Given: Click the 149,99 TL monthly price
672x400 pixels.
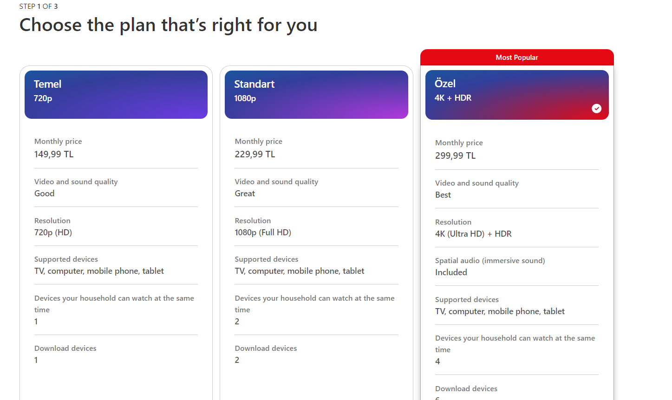Looking at the screenshot, I should (54, 155).
